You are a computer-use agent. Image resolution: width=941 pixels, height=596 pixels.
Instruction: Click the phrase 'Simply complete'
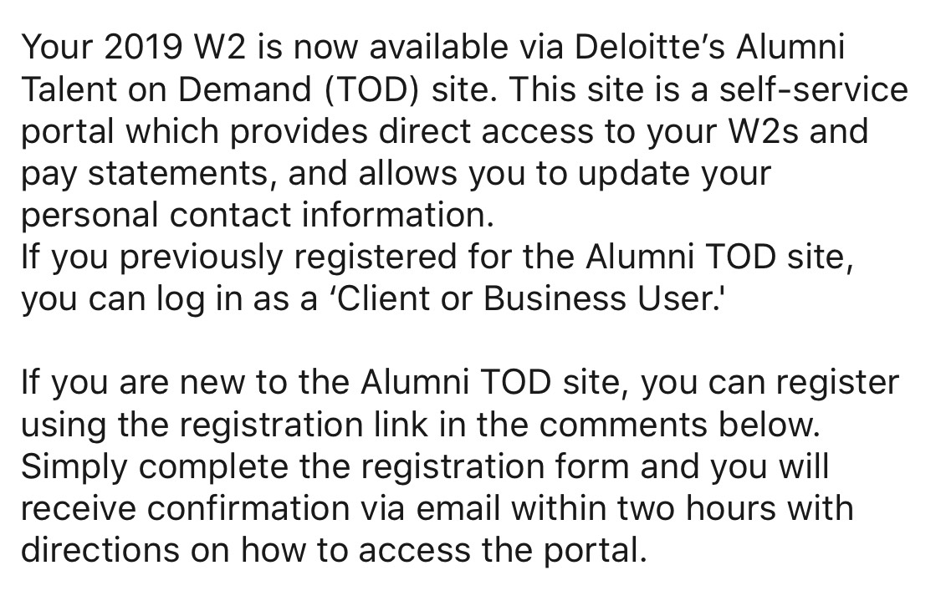tap(155, 467)
